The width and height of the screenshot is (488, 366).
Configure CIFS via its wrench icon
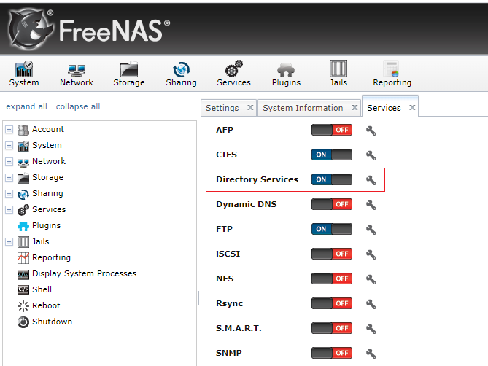tap(371, 155)
